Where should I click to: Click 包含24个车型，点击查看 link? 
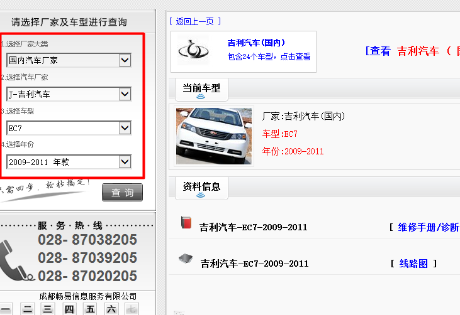[269, 56]
